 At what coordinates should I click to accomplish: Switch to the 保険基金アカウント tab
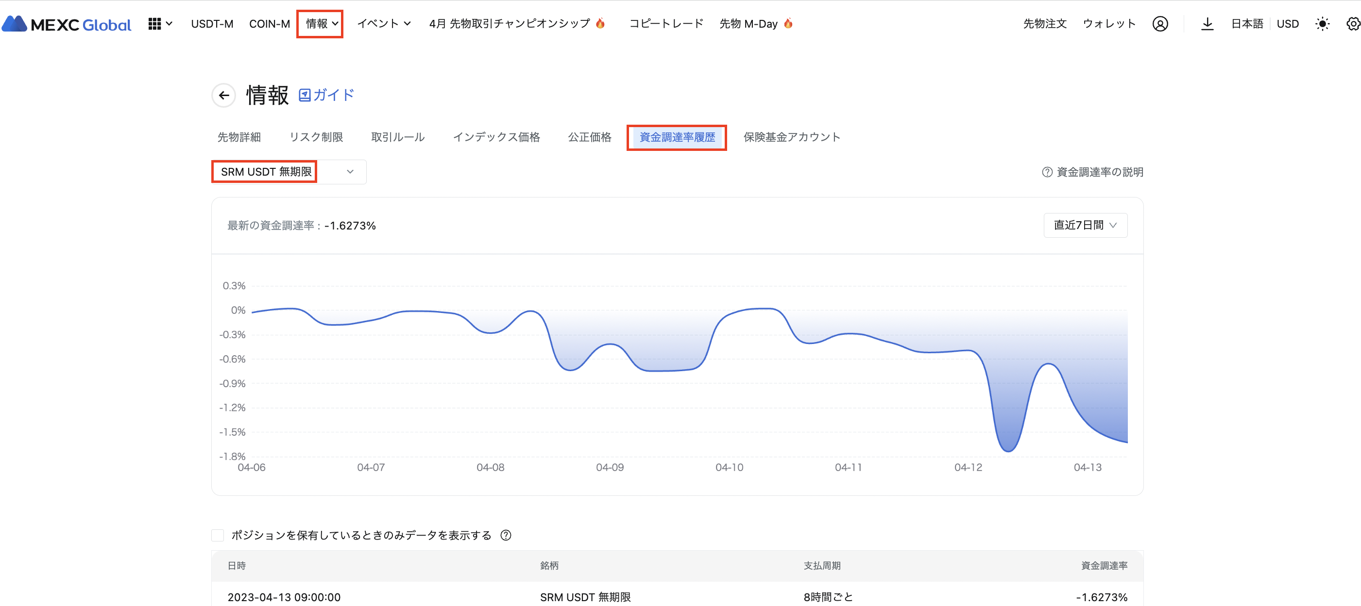pyautogui.click(x=791, y=137)
